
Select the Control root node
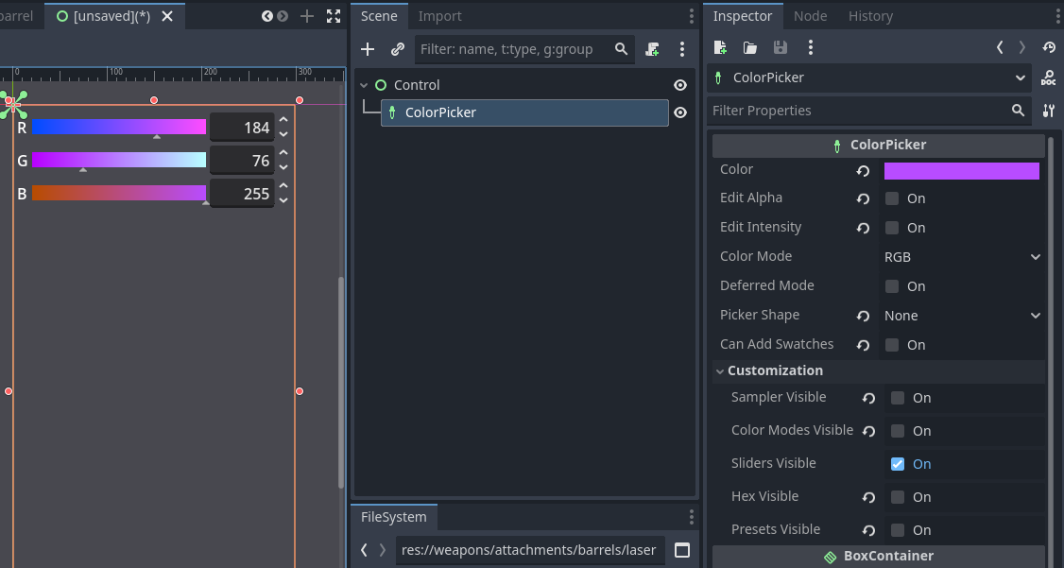tap(417, 85)
